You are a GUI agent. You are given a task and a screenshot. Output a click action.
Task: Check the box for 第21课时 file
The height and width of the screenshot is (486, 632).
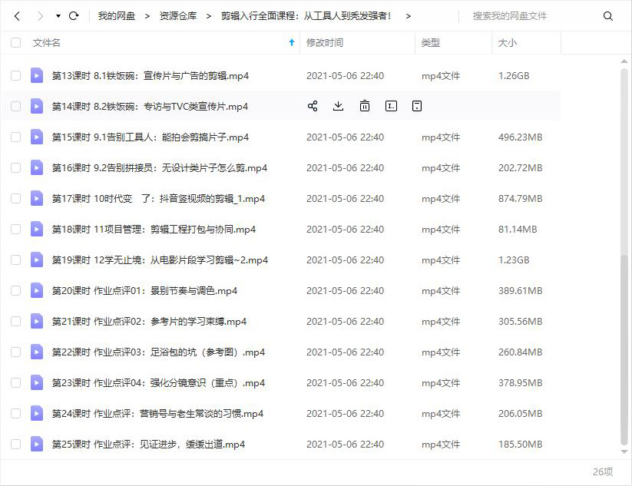(x=15, y=321)
